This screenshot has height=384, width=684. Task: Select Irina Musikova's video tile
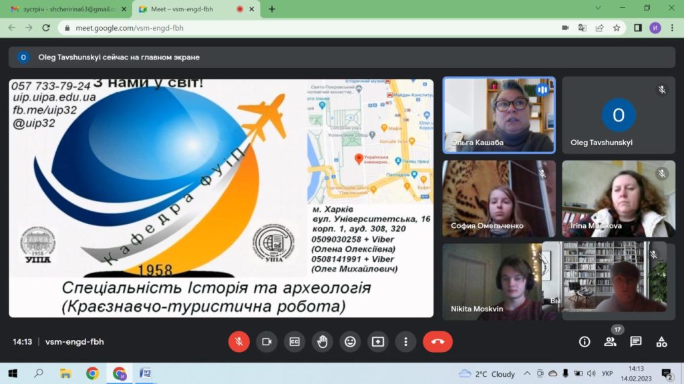(x=619, y=199)
